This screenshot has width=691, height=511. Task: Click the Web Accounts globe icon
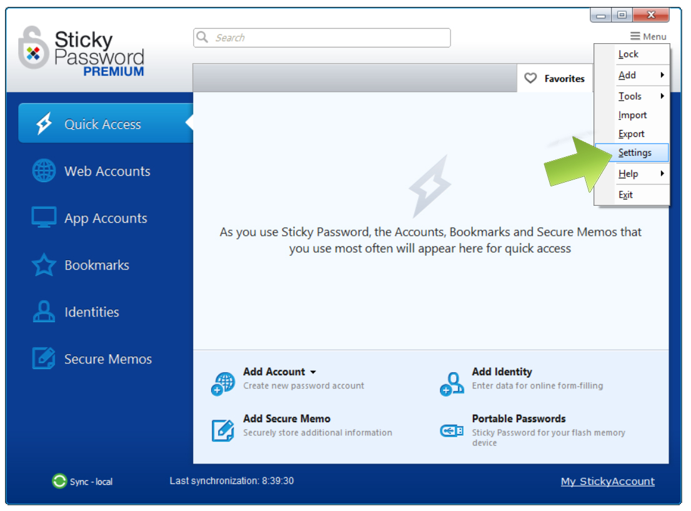click(44, 171)
